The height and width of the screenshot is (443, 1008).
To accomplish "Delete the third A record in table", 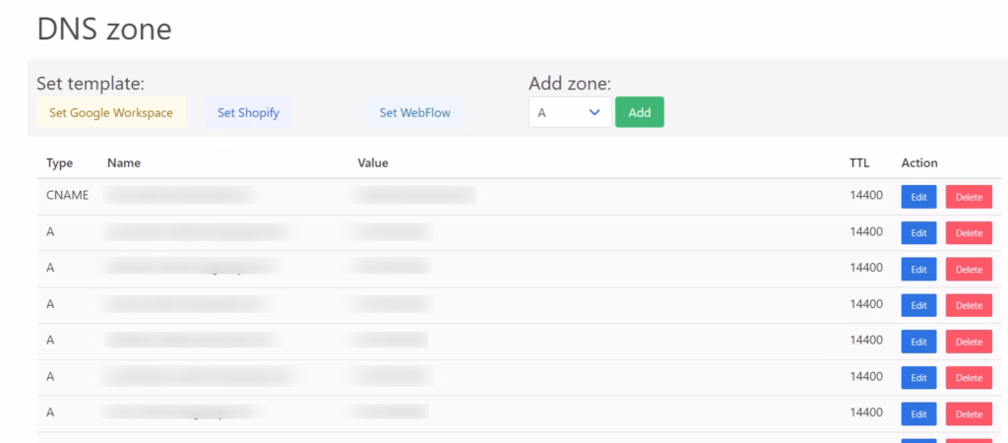I will click(x=969, y=305).
